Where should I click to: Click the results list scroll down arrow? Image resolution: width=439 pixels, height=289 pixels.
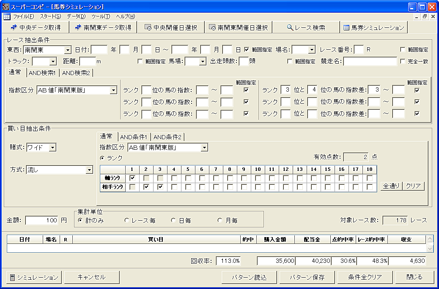(430, 248)
